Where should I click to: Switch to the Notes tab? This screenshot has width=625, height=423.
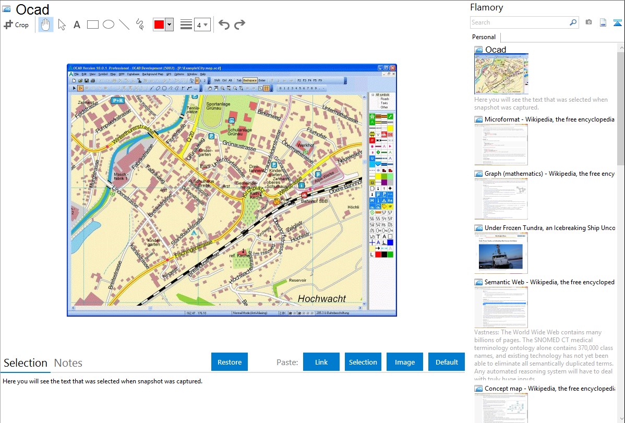68,363
